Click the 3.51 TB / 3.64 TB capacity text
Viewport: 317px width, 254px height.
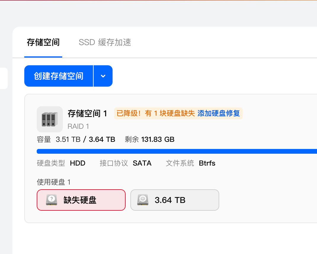[x=85, y=139]
